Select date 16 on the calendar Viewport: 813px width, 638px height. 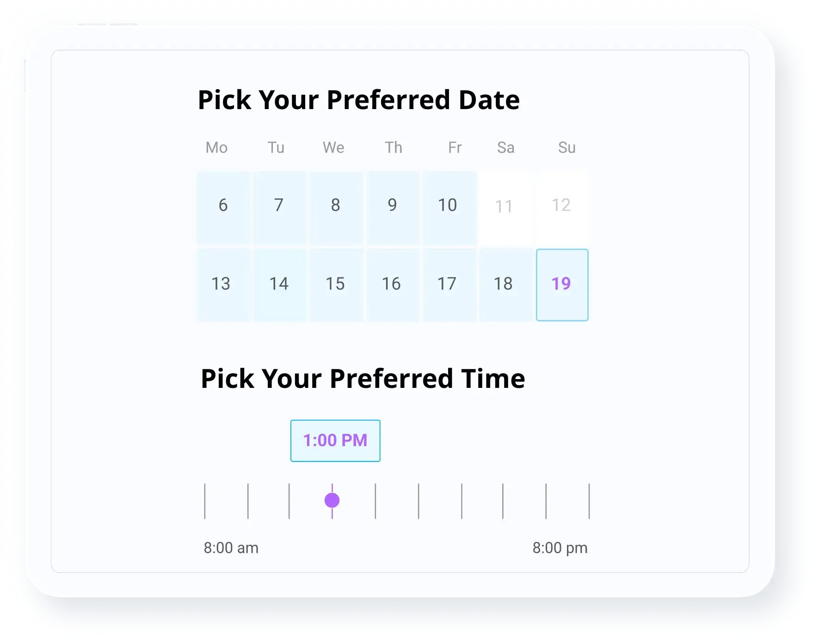pyautogui.click(x=393, y=285)
